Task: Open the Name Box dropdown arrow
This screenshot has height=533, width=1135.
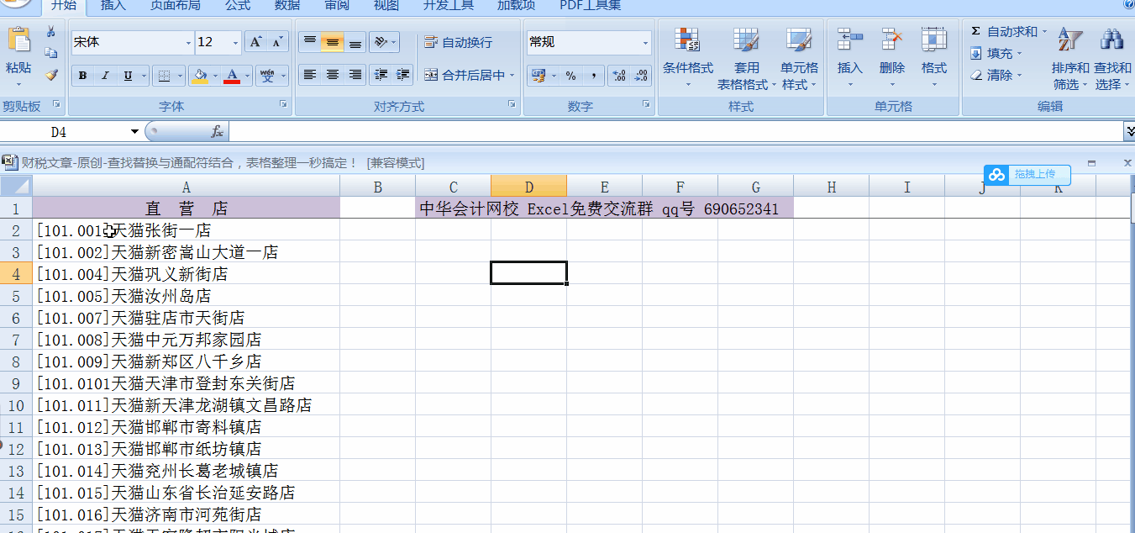Action: click(134, 132)
